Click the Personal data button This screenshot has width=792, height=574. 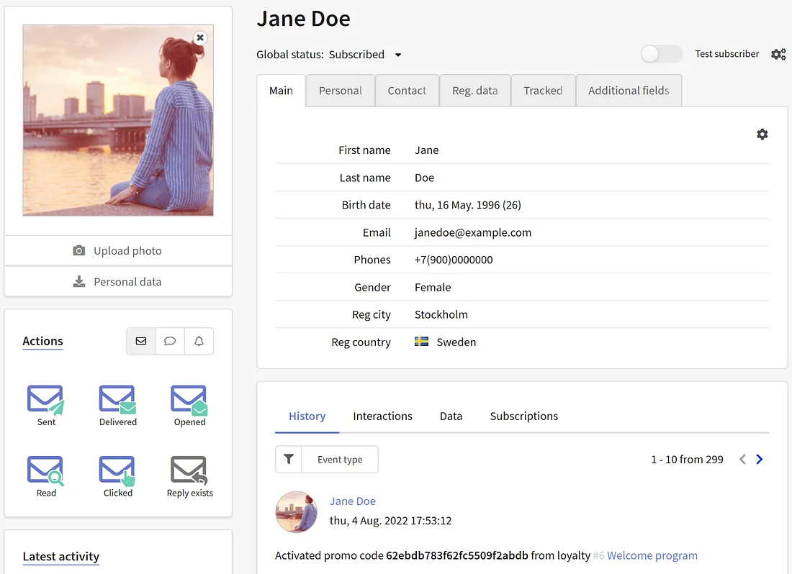pos(118,281)
